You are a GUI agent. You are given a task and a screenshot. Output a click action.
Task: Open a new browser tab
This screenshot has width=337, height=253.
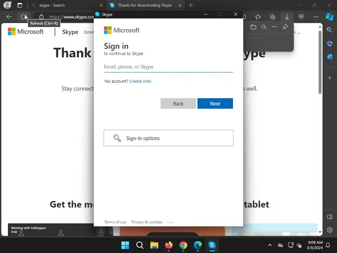(x=191, y=5)
